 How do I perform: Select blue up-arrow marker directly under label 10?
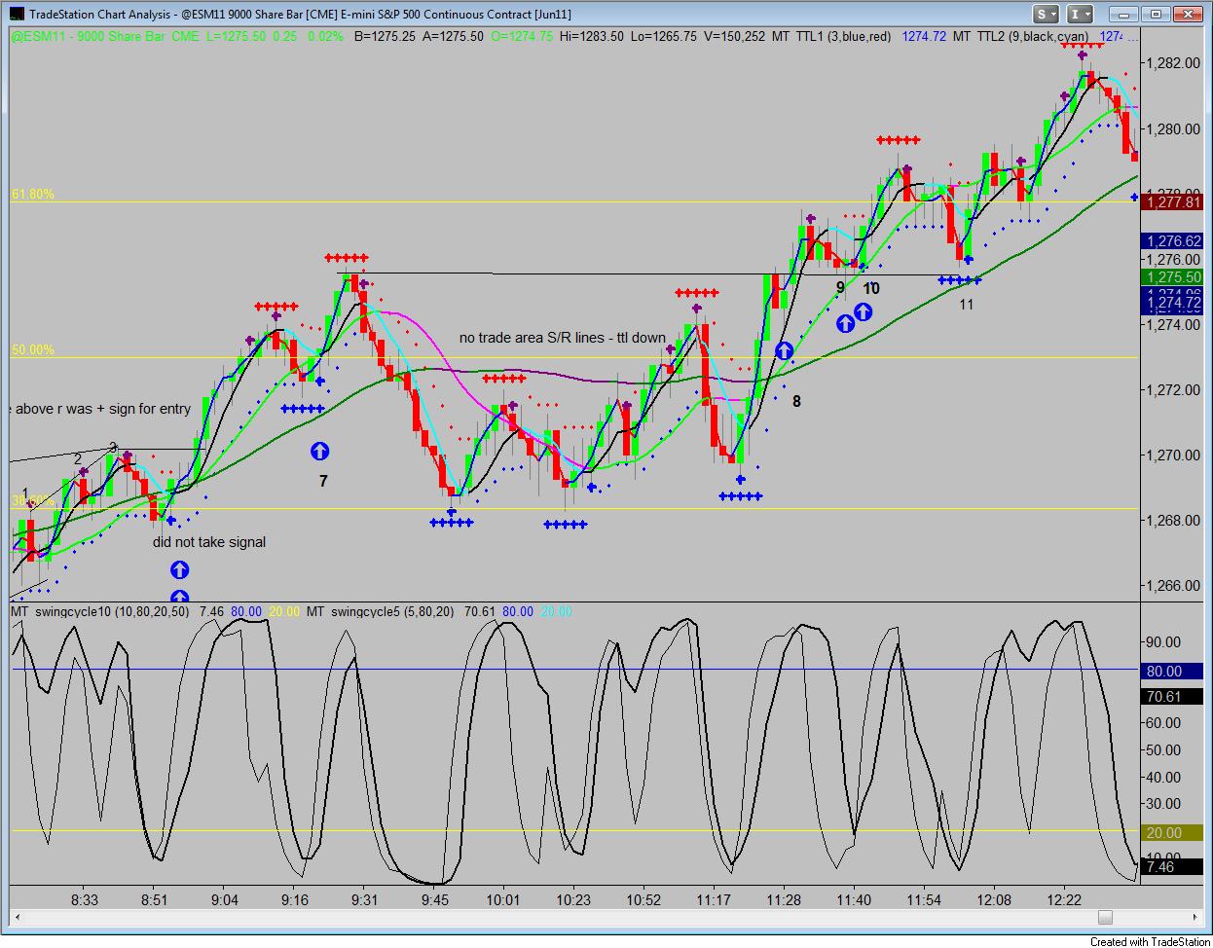[863, 311]
